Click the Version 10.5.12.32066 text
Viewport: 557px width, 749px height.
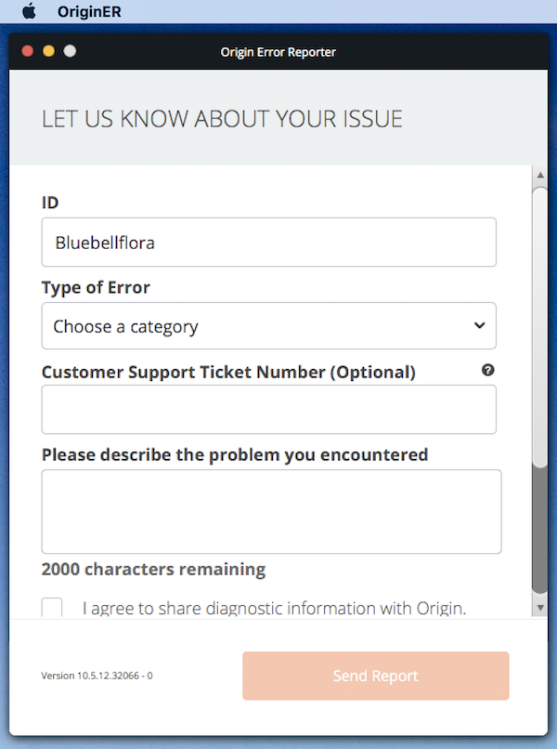coord(97,676)
